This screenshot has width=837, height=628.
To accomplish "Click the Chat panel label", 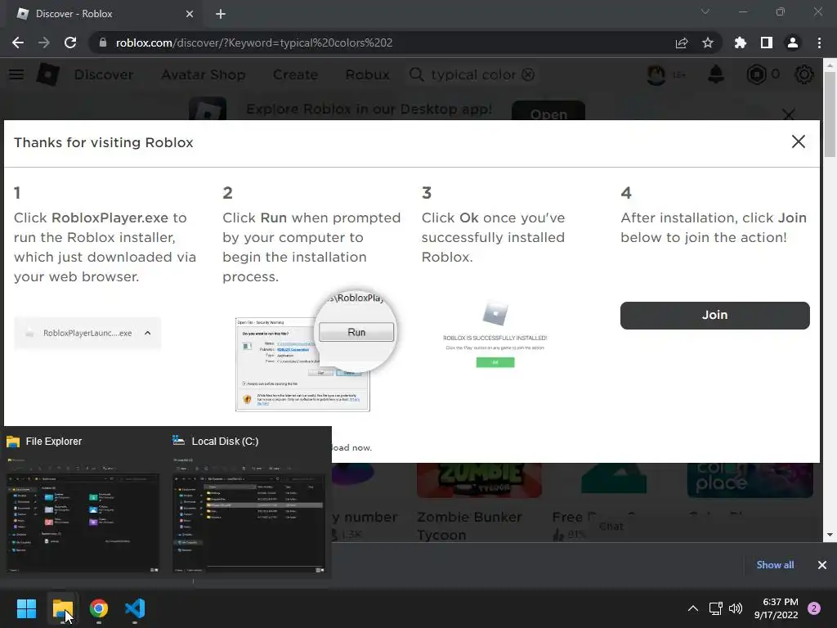I will 611,526.
